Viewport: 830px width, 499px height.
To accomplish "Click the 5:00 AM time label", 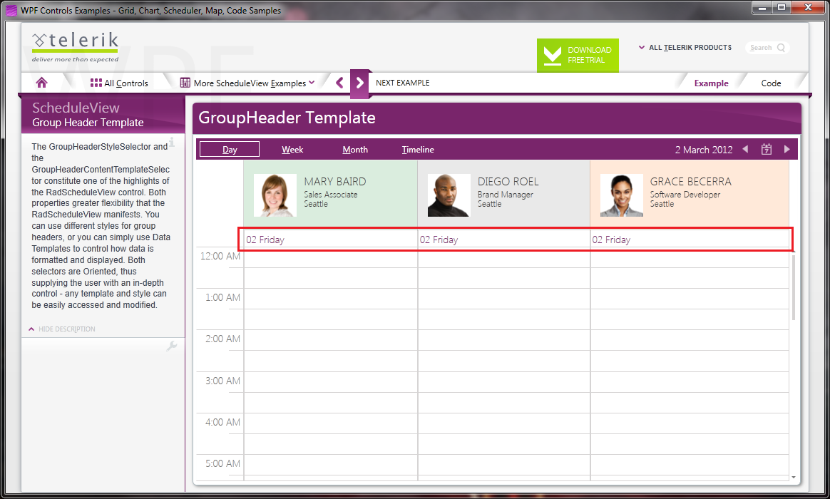I will 223,463.
